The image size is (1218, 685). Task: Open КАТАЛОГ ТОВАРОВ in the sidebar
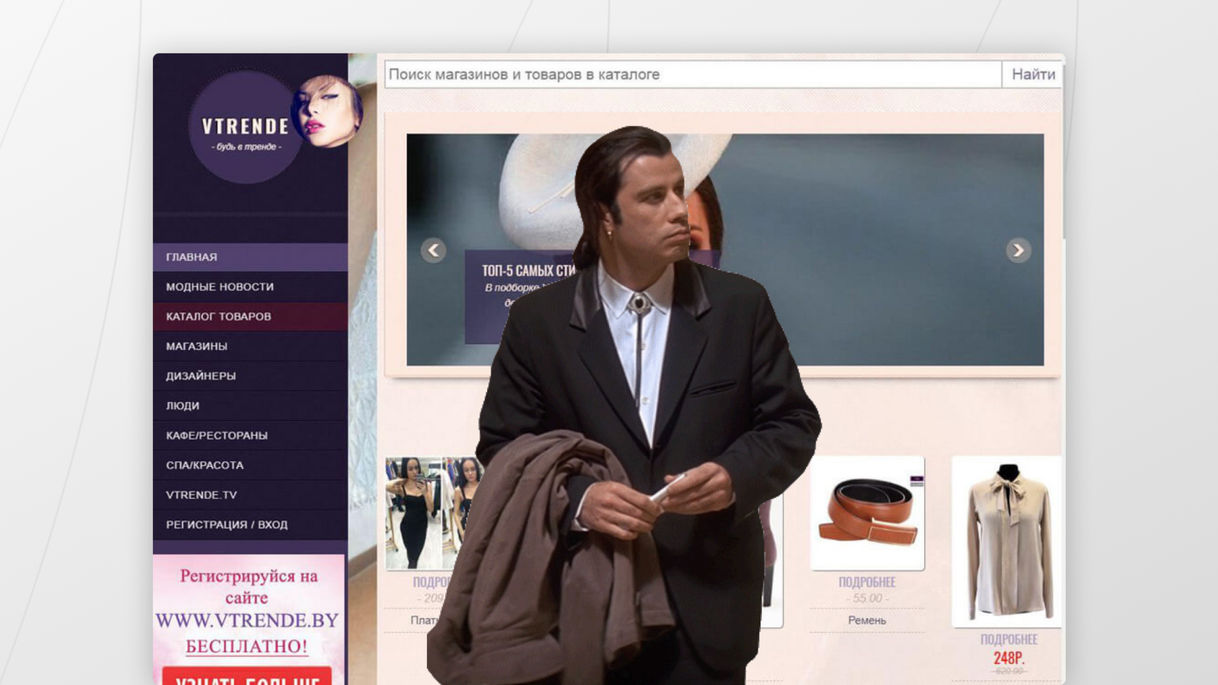pyautogui.click(x=250, y=317)
